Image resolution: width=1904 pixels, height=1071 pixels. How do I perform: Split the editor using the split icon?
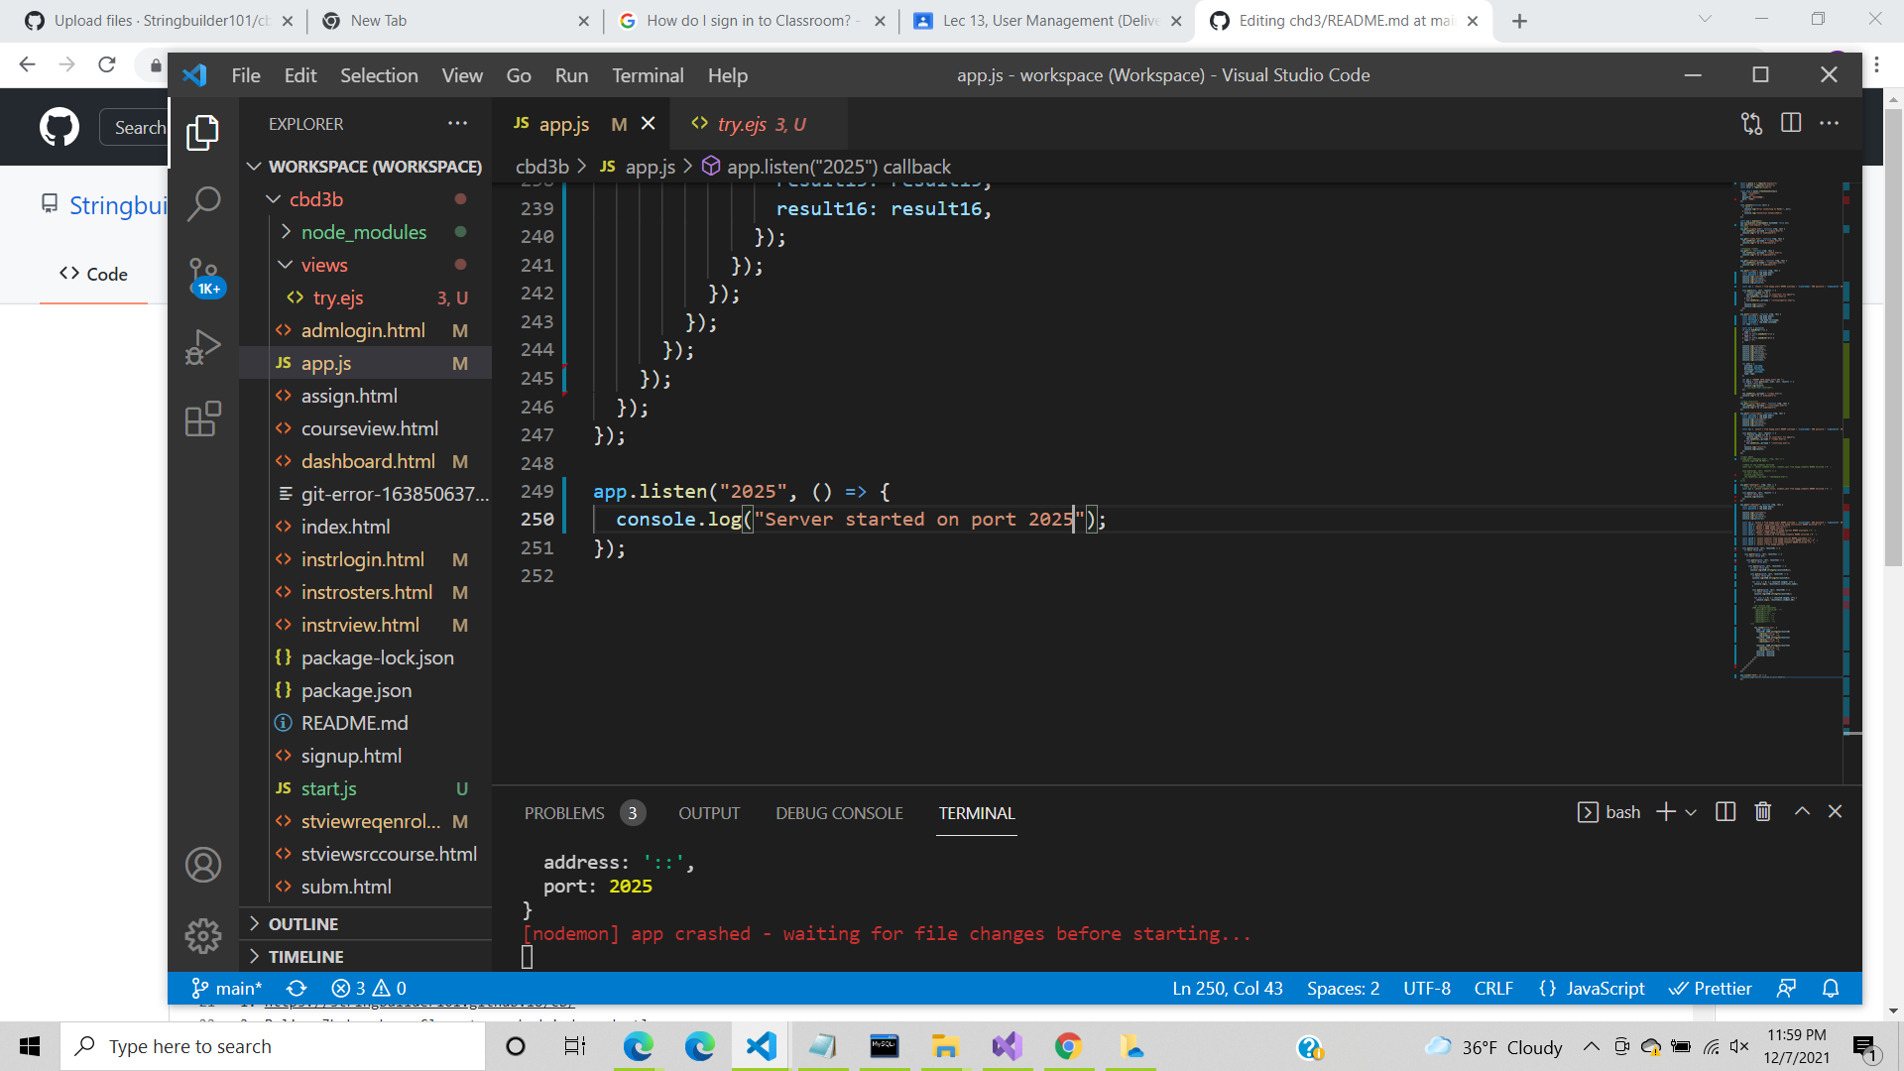click(1791, 123)
